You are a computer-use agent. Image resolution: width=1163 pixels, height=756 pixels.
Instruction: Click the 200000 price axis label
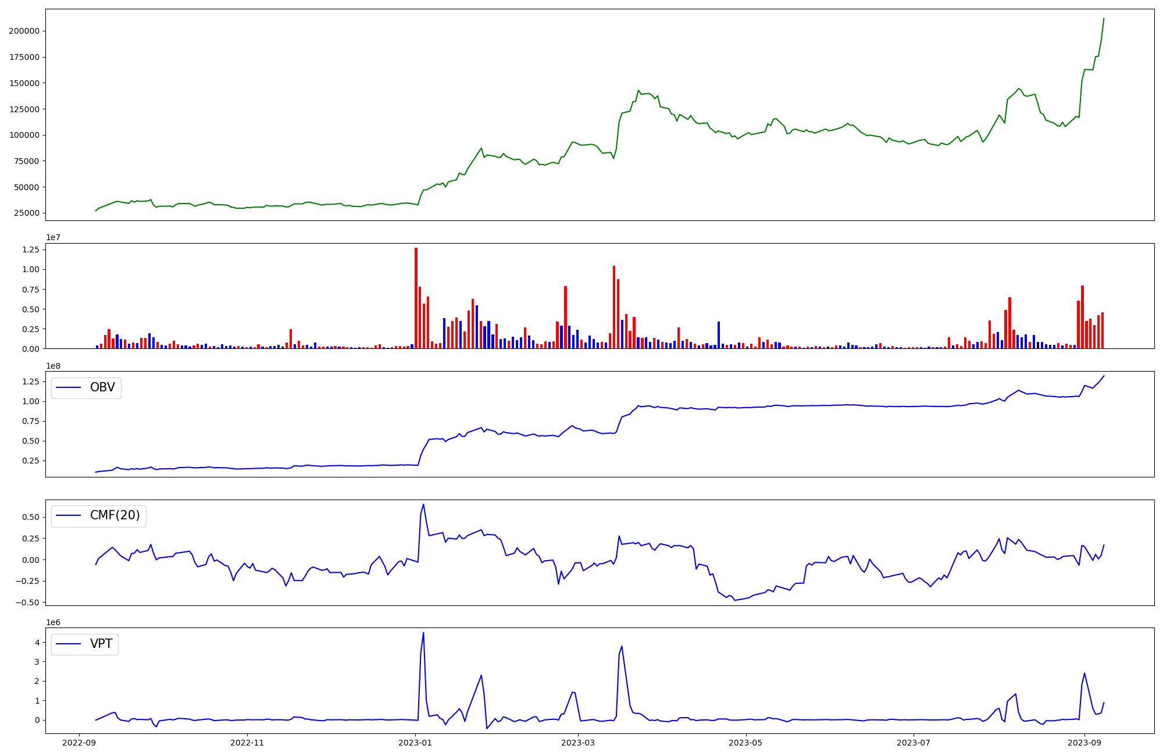[x=24, y=31]
